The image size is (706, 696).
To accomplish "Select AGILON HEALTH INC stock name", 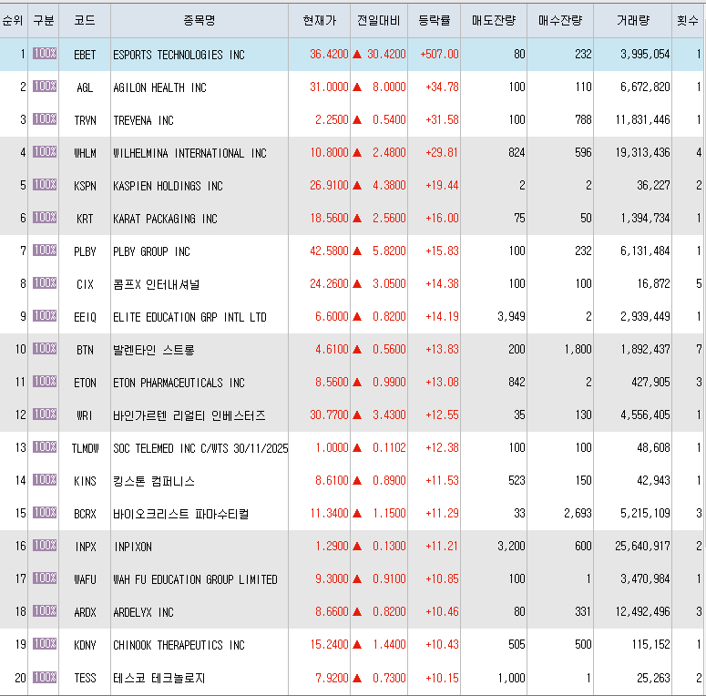I will pos(159,87).
